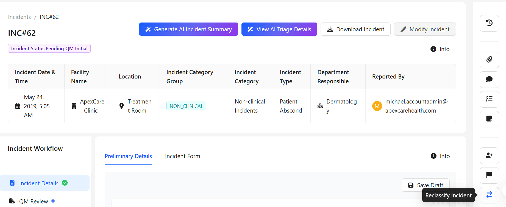Select QM Review workflow step
Screen dimensions: 506x207
pyautogui.click(x=34, y=201)
